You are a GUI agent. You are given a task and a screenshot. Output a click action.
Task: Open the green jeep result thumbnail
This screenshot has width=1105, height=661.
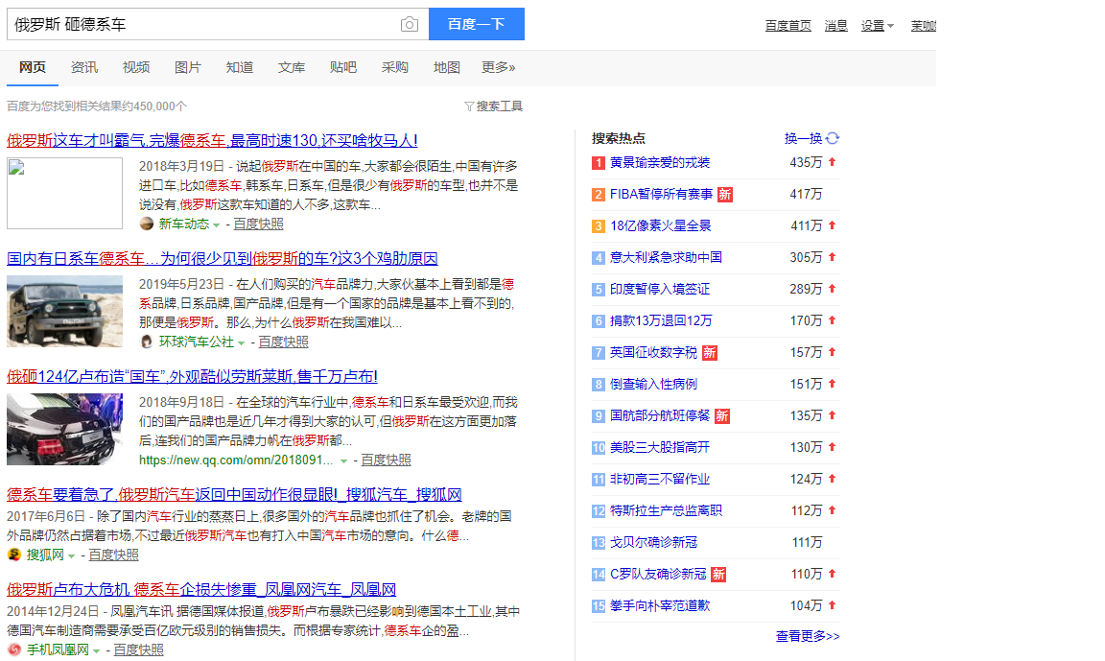point(65,312)
